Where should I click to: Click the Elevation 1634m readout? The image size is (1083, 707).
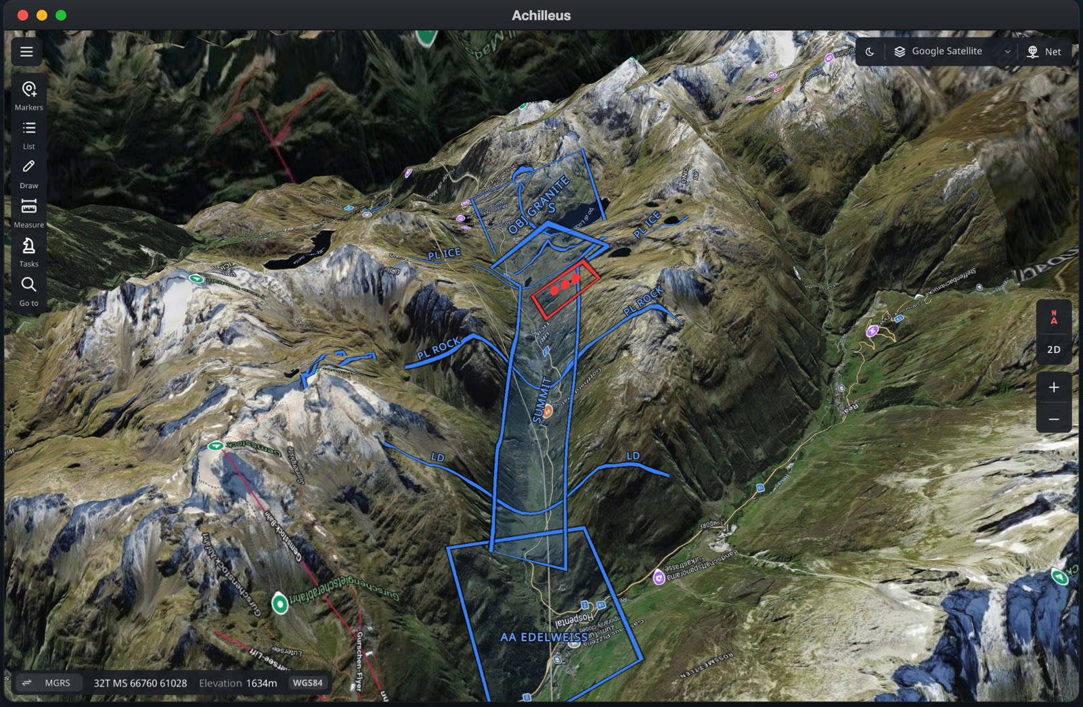238,683
